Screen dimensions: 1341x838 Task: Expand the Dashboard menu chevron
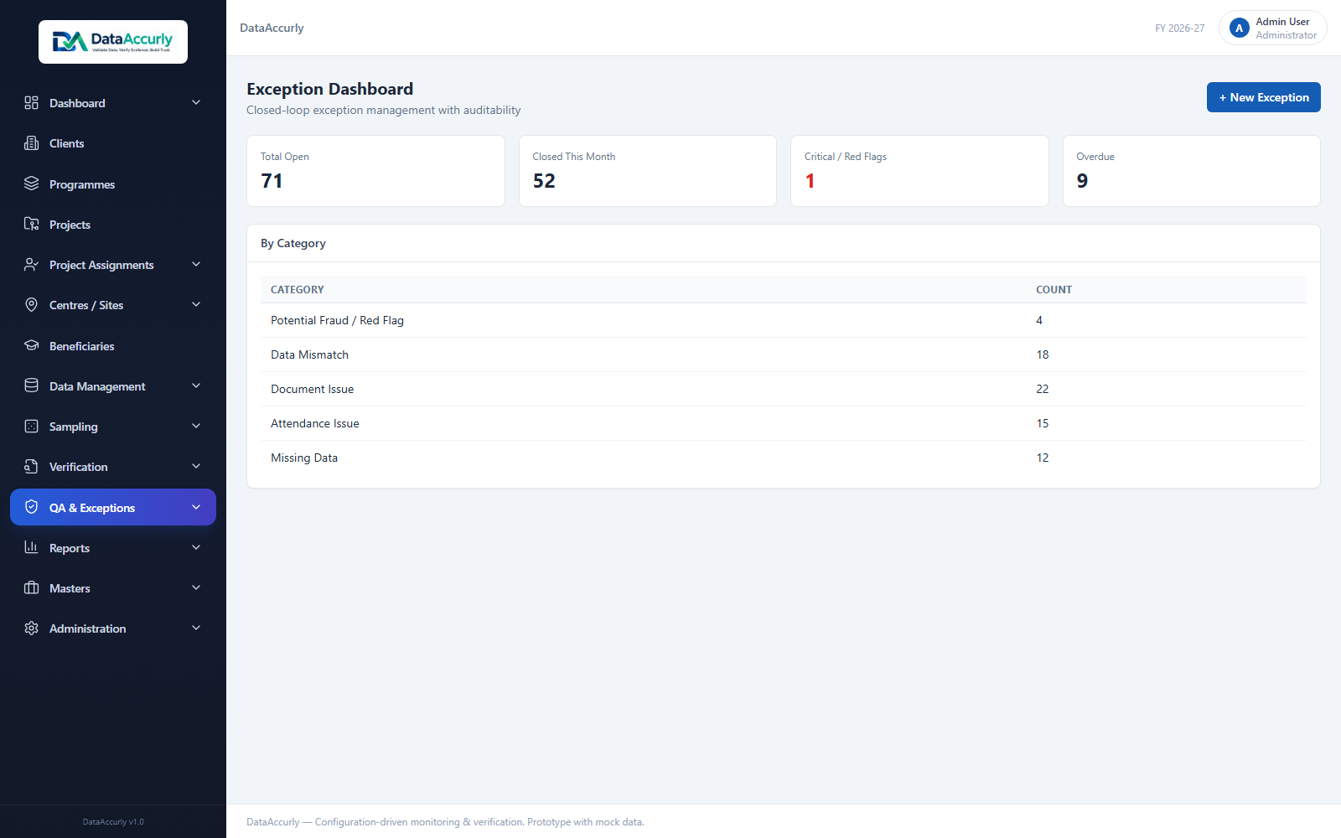click(196, 102)
